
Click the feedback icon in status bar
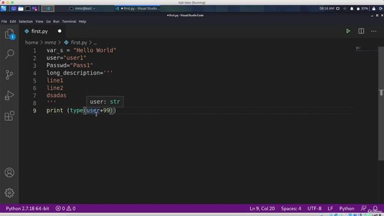tap(364, 208)
